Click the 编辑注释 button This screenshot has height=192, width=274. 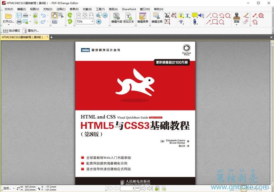157,18
